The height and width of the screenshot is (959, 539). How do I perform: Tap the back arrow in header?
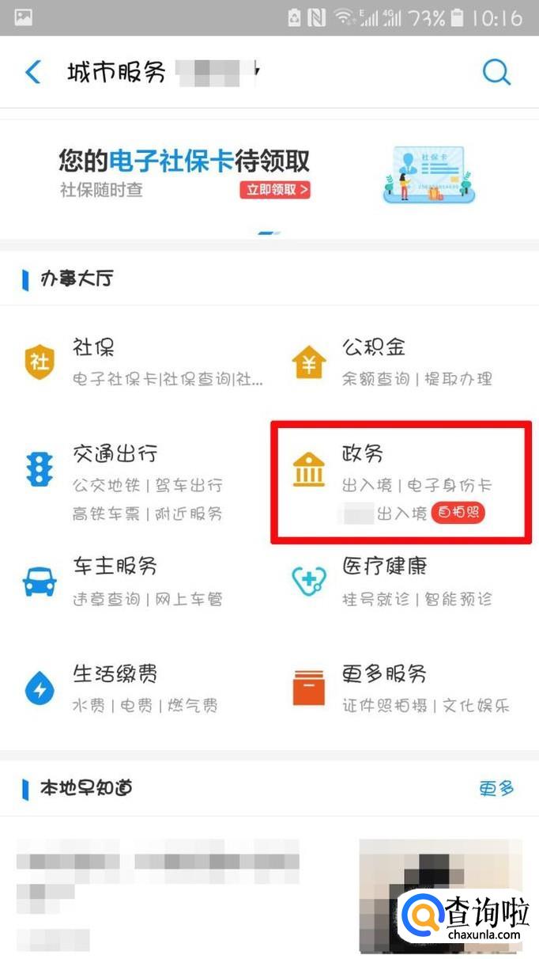pos(33,73)
